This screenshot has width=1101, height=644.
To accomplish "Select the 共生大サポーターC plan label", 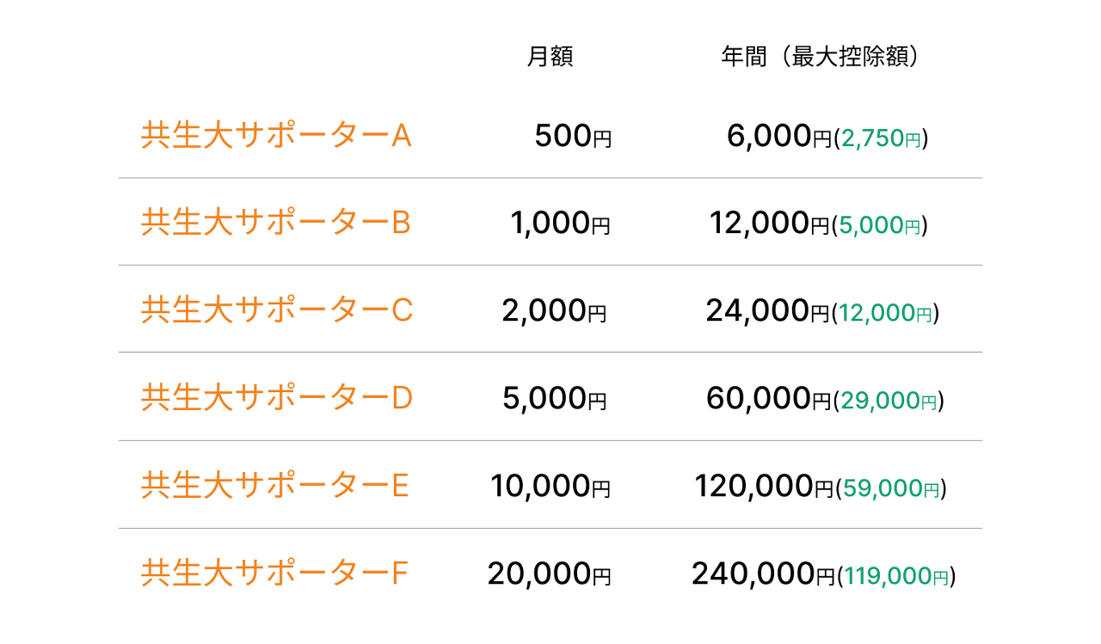I will pyautogui.click(x=277, y=310).
